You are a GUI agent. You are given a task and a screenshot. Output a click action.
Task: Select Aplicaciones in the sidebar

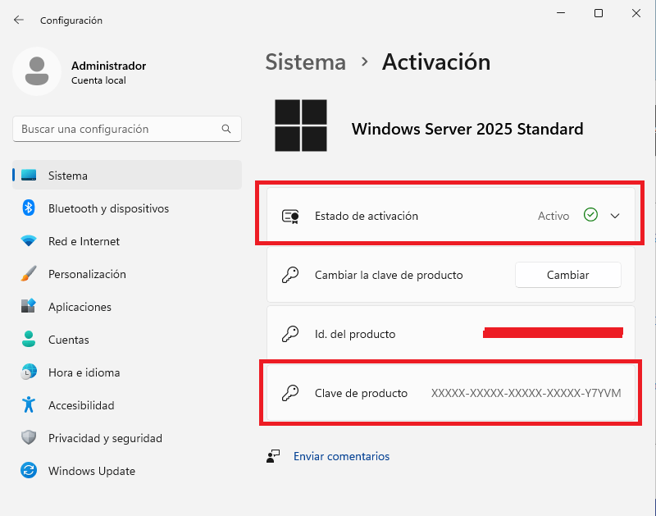pyautogui.click(x=127, y=307)
